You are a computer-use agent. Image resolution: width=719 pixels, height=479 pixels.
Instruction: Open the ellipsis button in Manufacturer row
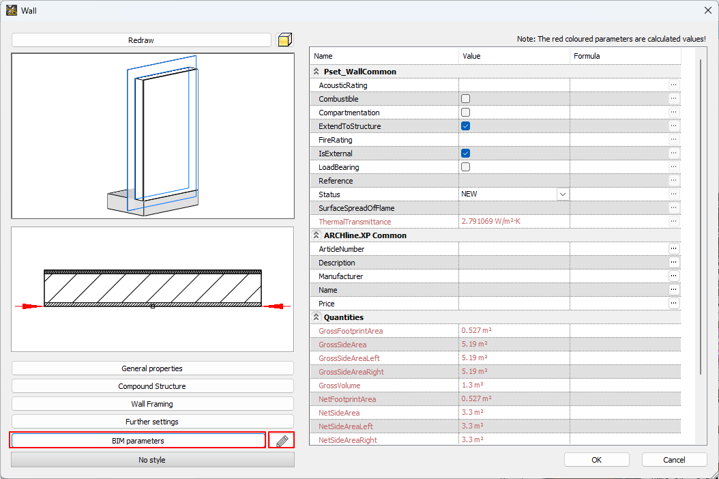point(673,276)
